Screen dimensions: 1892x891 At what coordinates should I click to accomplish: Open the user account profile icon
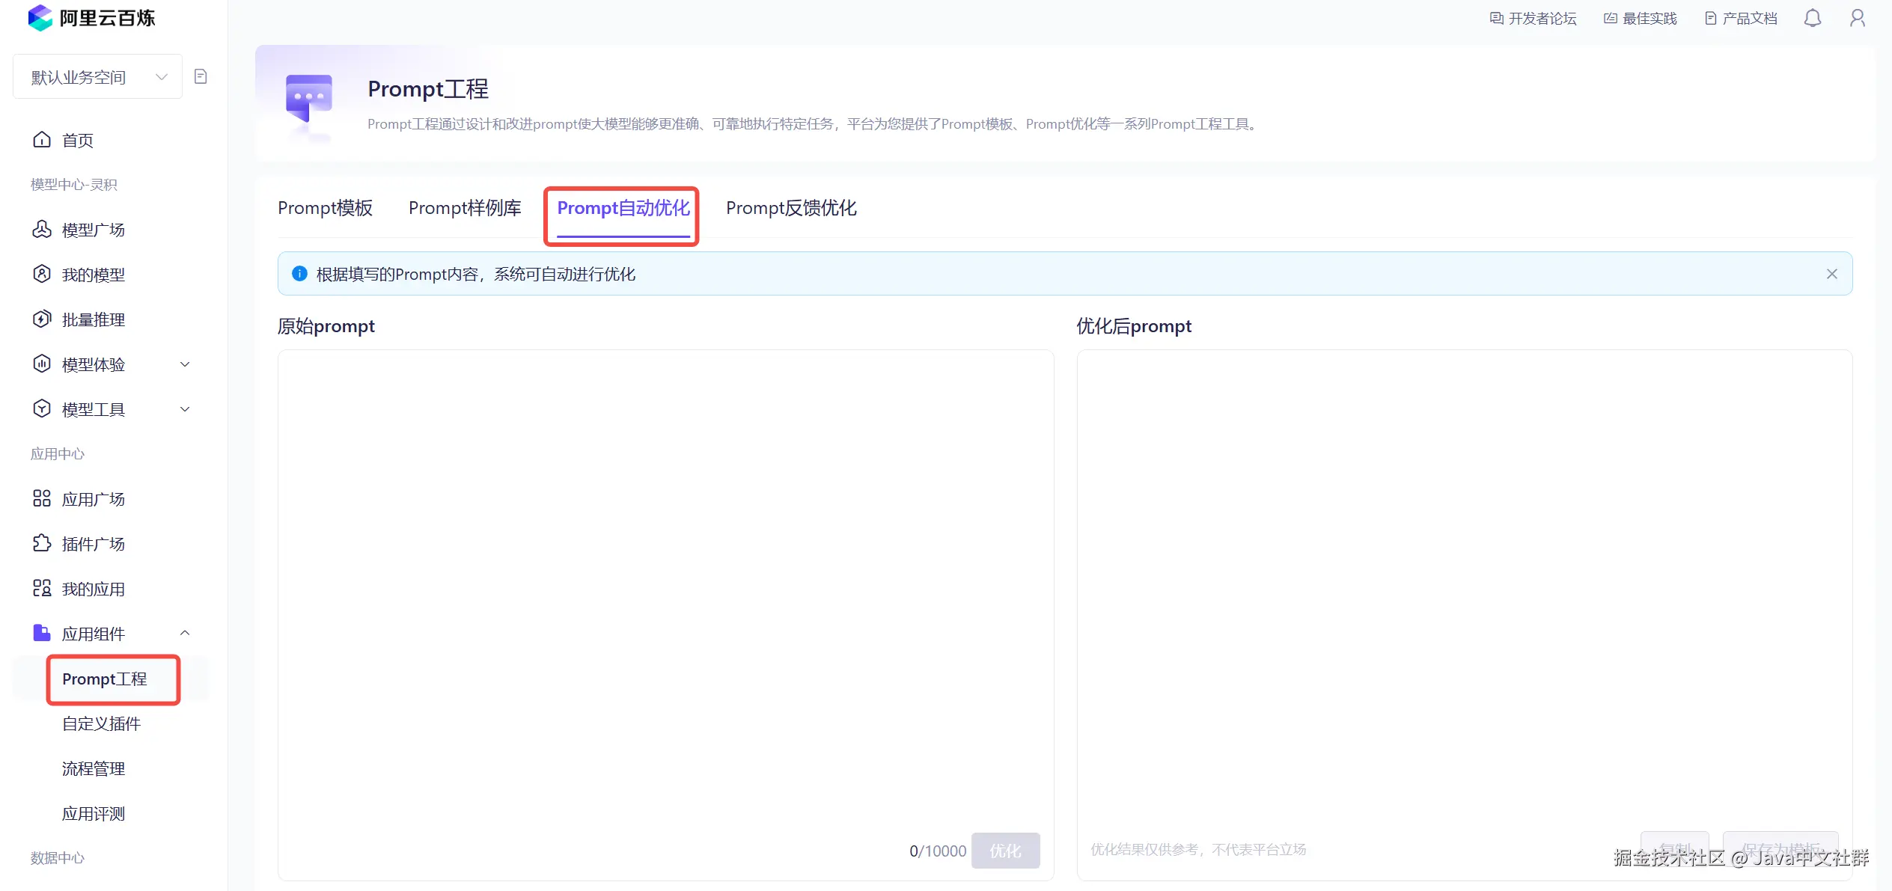pos(1857,19)
